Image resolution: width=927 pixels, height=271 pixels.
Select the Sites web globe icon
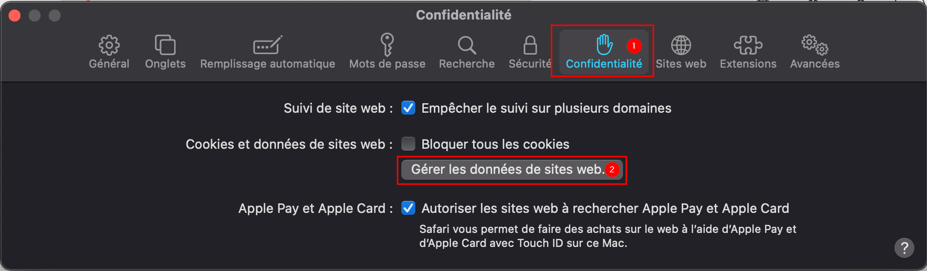(x=681, y=45)
